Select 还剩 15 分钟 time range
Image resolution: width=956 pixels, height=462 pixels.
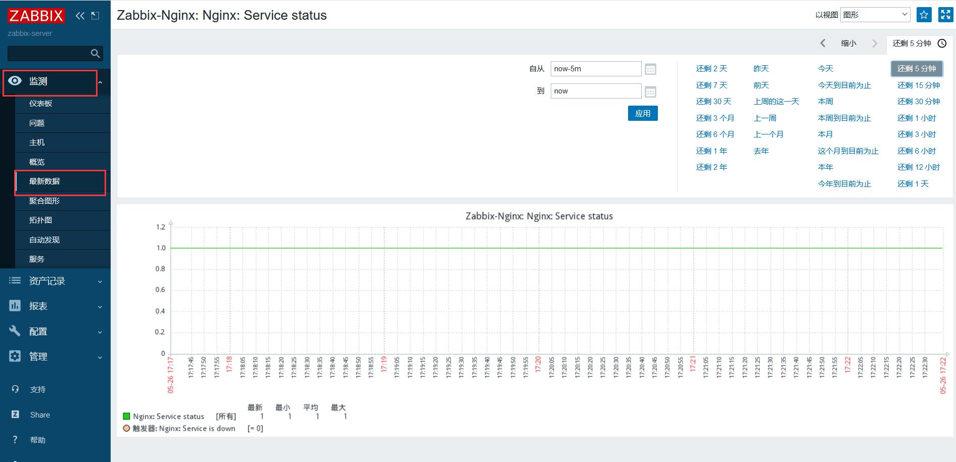[919, 85]
